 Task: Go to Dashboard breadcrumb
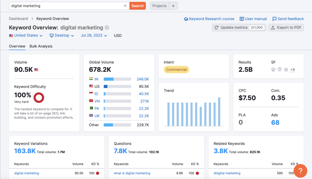18,19
